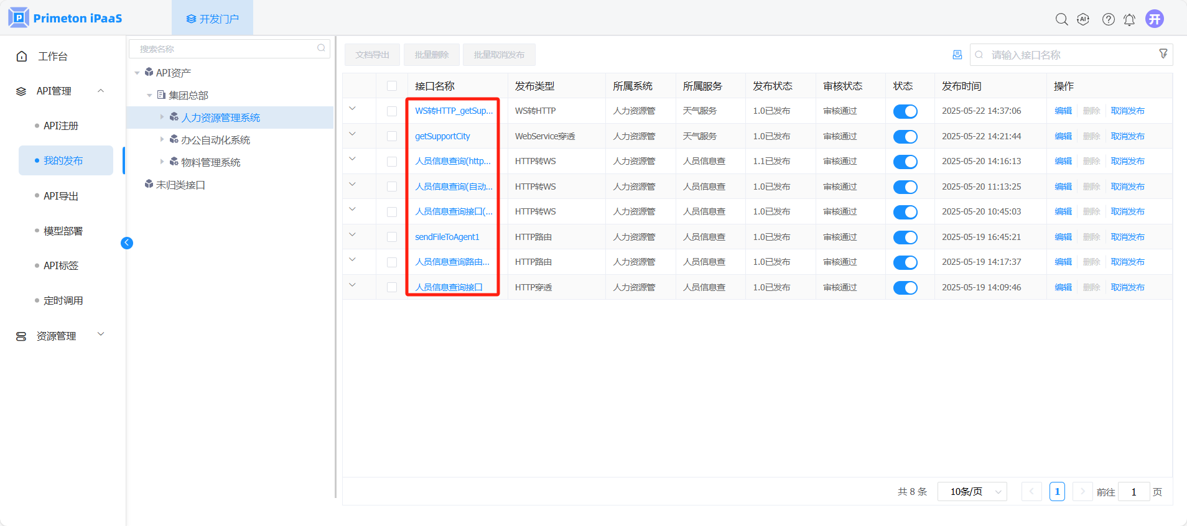The image size is (1187, 526).
Task: Check the box for sendFileToAgent1 row
Action: [x=392, y=237]
